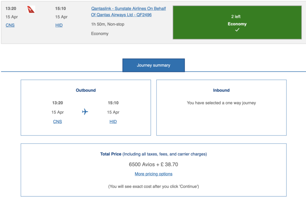This screenshot has width=306, height=197.
Task: Click the white checkmark under Economy
Action: tap(237, 30)
